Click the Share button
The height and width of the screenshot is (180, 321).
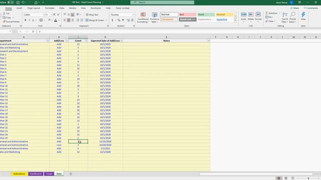pyautogui.click(x=295, y=8)
